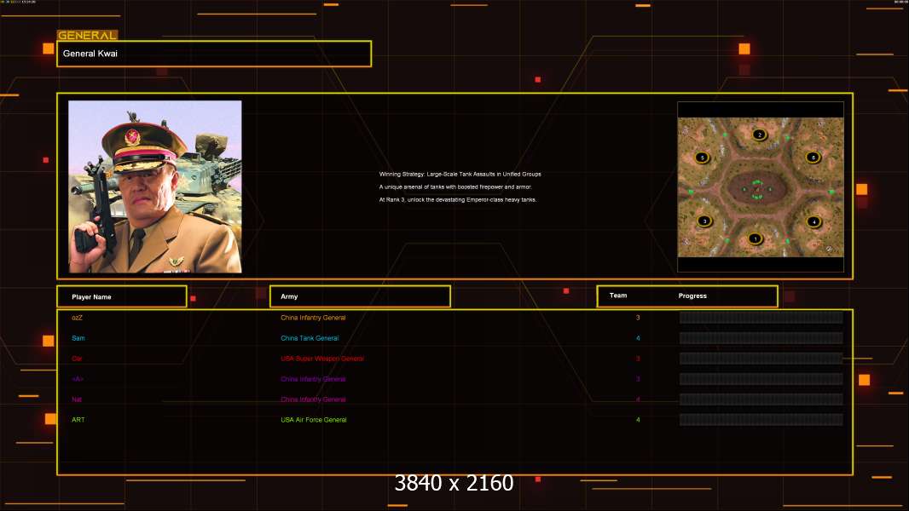Click the Army column header
Image resolution: width=909 pixels, height=511 pixels.
click(360, 296)
